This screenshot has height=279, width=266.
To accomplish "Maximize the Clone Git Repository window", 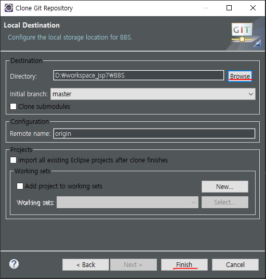I will 229,8.
